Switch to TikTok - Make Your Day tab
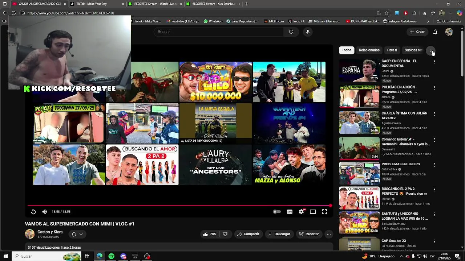This screenshot has height=261, width=465. tap(96, 4)
